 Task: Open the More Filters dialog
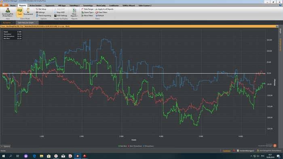tap(87, 15)
